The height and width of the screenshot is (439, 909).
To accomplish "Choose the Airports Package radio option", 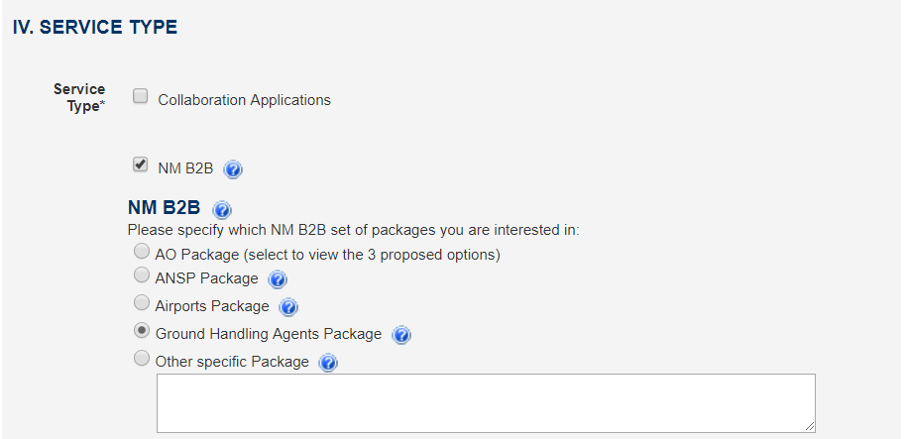I will coord(142,302).
